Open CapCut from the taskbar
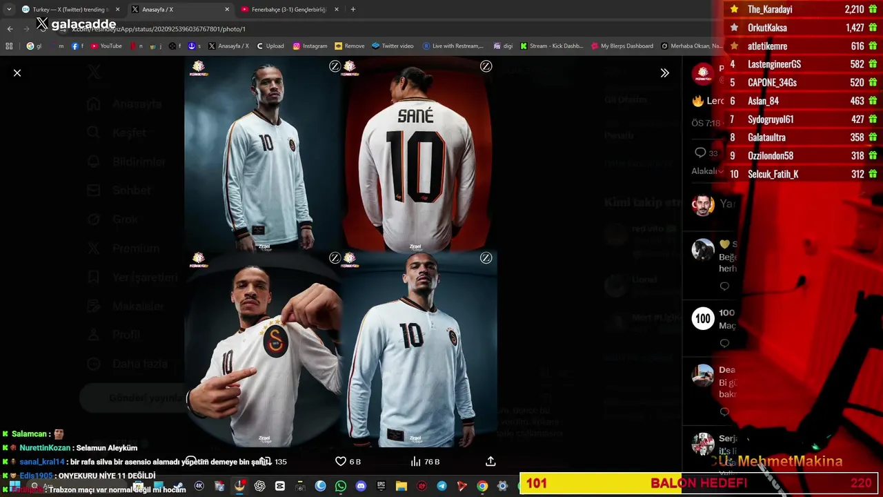Screen dimensions: 883x497 pyautogui.click(x=279, y=486)
